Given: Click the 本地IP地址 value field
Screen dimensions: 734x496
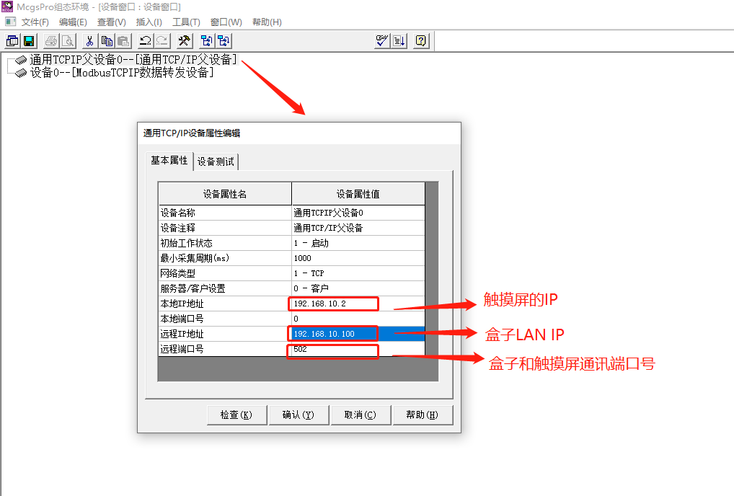Looking at the screenshot, I should pos(333,304).
